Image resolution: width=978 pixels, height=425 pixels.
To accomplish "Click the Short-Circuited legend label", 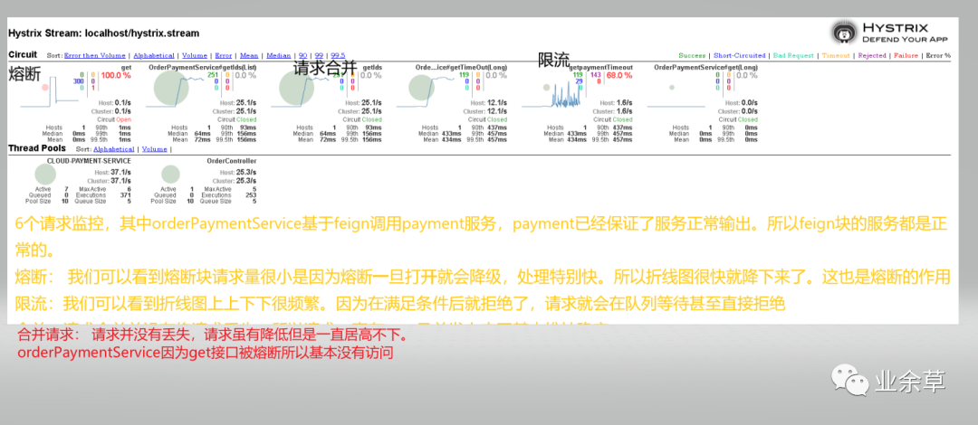I will (x=739, y=55).
